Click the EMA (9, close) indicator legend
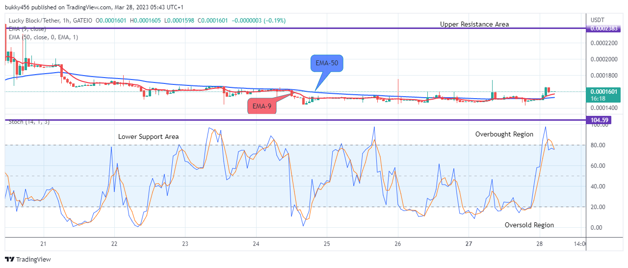628x268 pixels. 27,29
